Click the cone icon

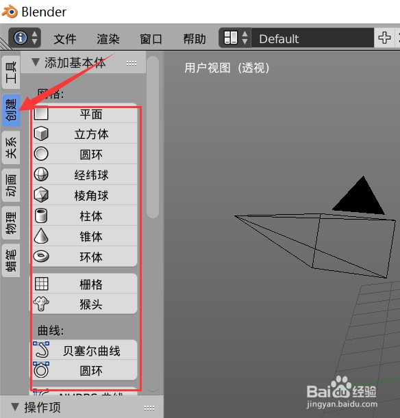coord(41,236)
